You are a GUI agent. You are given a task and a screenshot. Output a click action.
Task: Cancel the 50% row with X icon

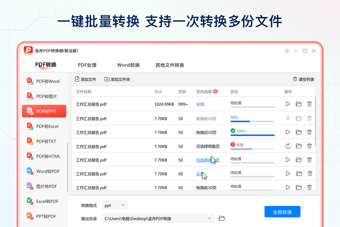coord(288,118)
